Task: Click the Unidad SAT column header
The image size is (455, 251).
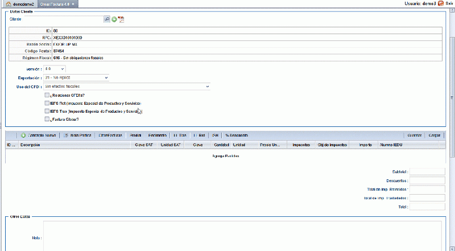Action: [x=171, y=145]
